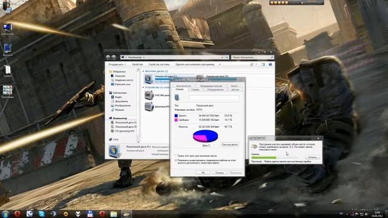The image size is (388, 218).
Task: Open the orange triangle AIMP taskbar icon
Action: (66, 214)
